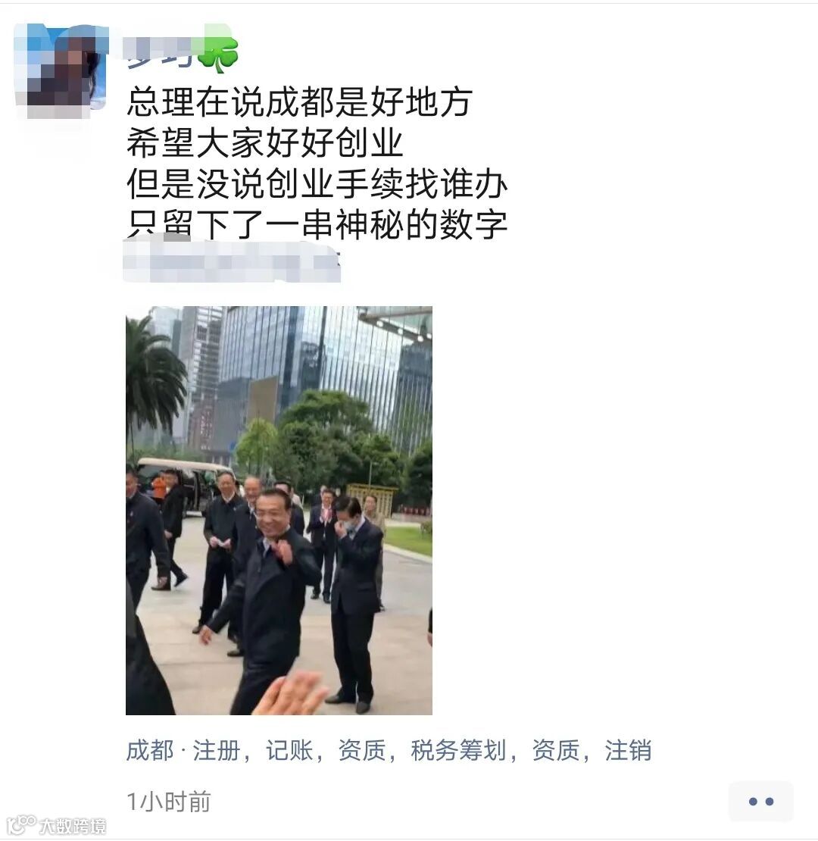Tap the glass skyscraper in the photo

coord(322,364)
